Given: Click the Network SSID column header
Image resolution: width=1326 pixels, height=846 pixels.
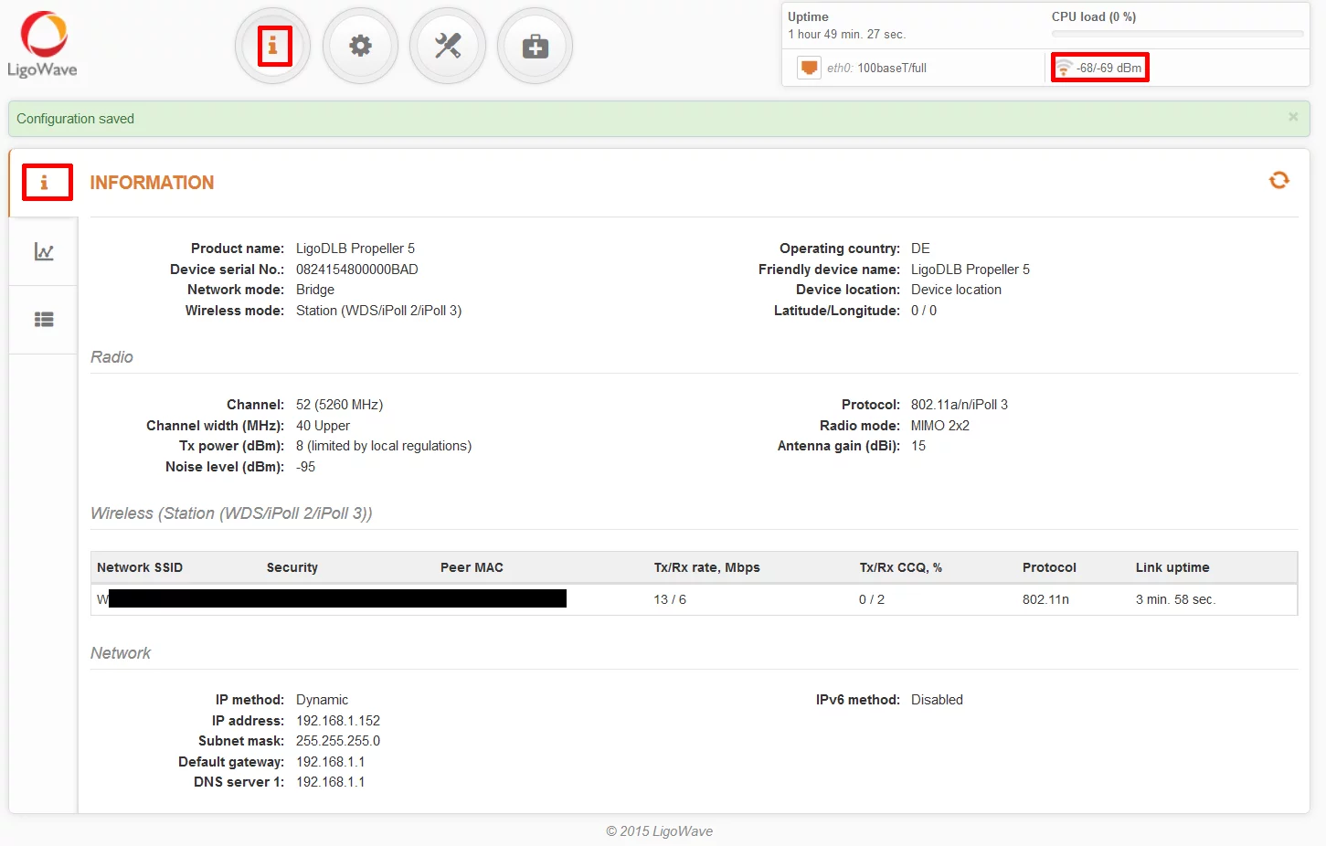Looking at the screenshot, I should tap(140, 567).
